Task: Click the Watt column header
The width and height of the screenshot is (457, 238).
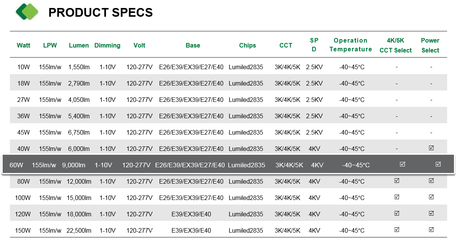Action: (x=24, y=45)
